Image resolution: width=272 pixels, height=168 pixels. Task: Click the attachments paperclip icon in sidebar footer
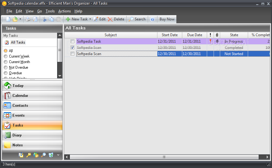pos(21,155)
